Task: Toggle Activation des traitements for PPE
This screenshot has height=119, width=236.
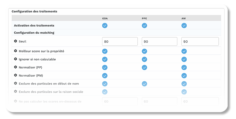Action: 144,26
